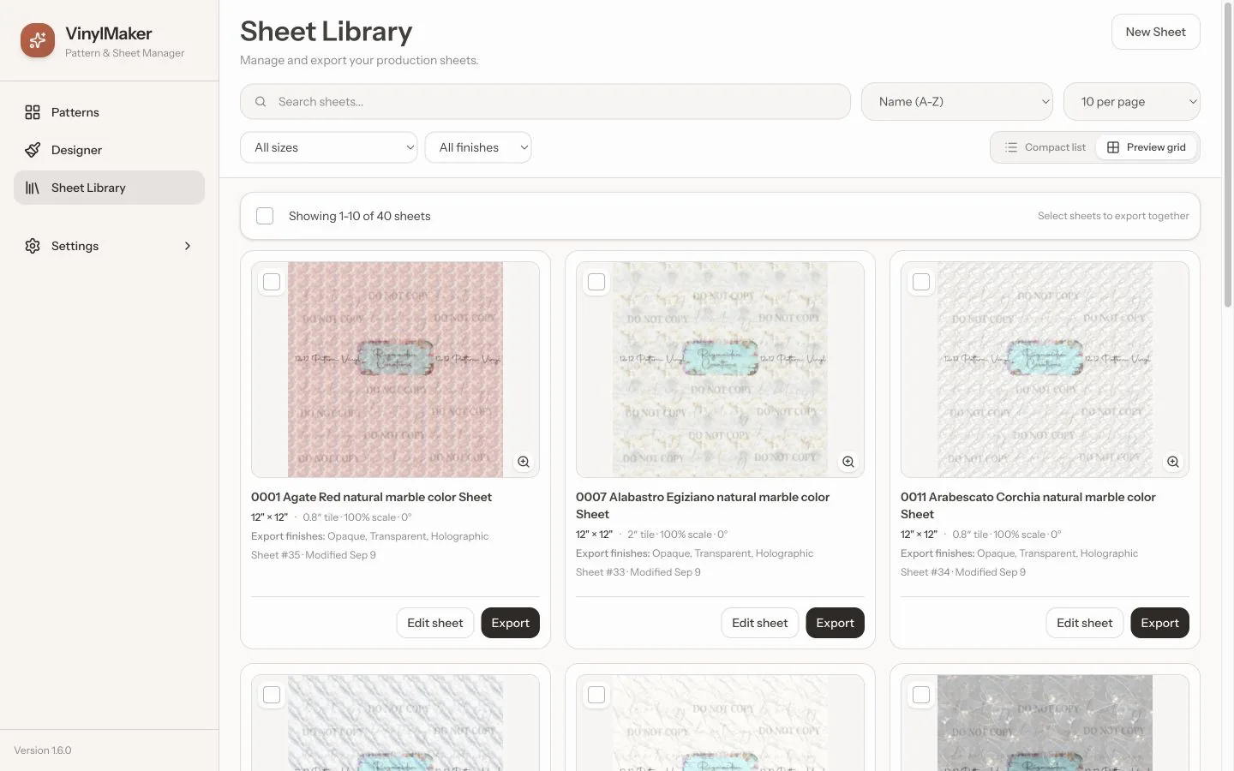Click 'Select sheets to export together' text
Screen dimensions: 1234x771
pos(1113,216)
